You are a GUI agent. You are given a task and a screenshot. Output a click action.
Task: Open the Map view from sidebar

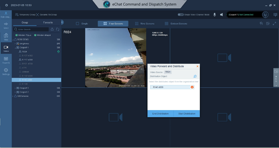coord(6,37)
